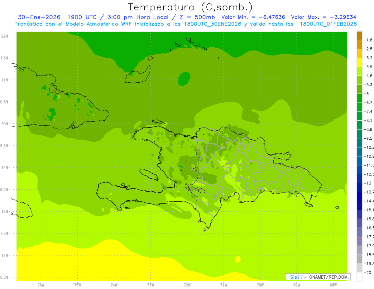
Task: Click the white swatch below -20
Action: [x=359, y=277]
